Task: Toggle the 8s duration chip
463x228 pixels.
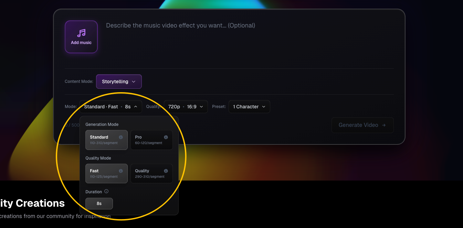Action: click(99, 203)
